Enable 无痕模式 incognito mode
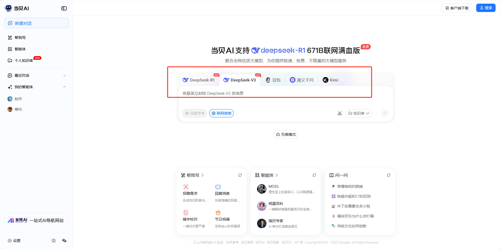The image size is (500, 249). 286,134
